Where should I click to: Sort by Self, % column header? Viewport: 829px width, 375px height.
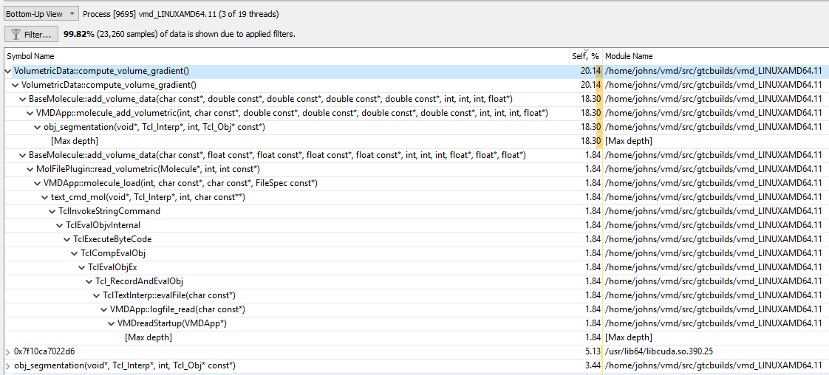(x=584, y=56)
